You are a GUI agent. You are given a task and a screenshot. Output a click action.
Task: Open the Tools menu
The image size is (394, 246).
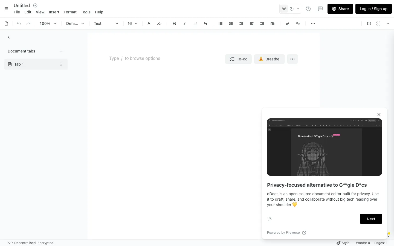coord(86,12)
